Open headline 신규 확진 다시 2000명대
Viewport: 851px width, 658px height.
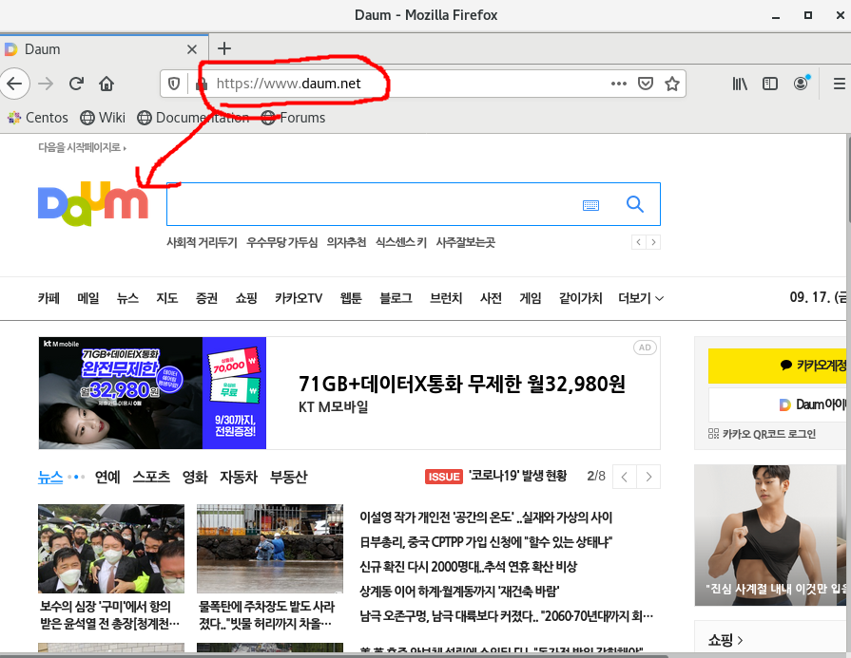point(469,567)
